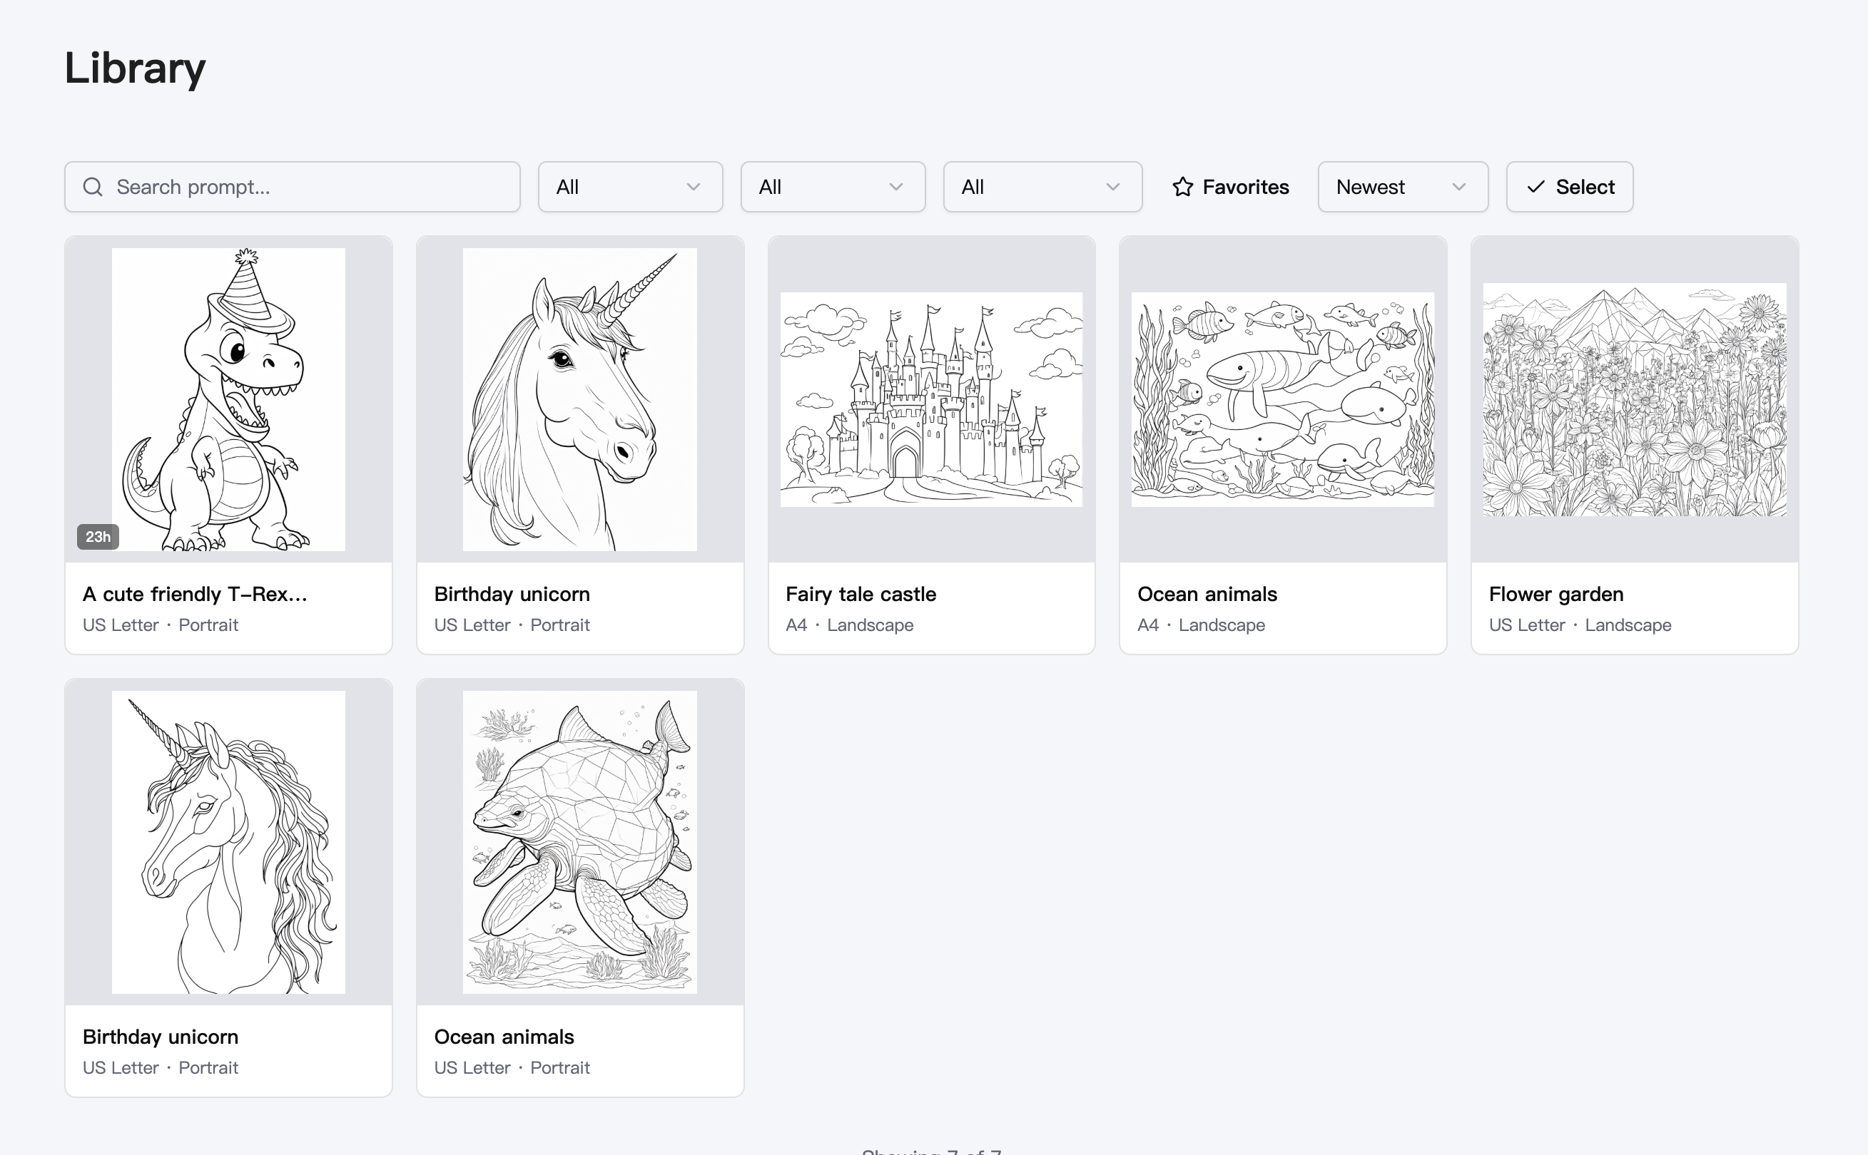Open the T-Rex coloring page
1868x1155 pixels.
228,399
